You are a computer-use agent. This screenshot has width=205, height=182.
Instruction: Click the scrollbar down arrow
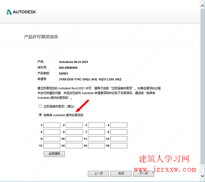[x=202, y=176]
